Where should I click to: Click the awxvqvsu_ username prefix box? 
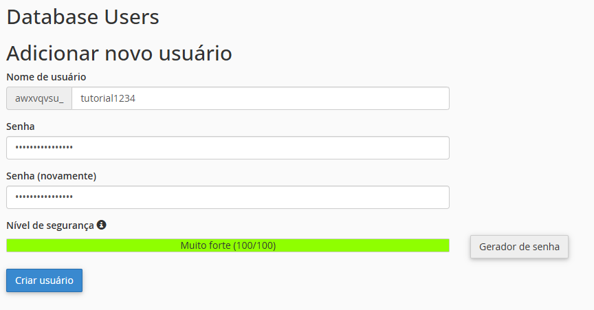pyautogui.click(x=39, y=98)
